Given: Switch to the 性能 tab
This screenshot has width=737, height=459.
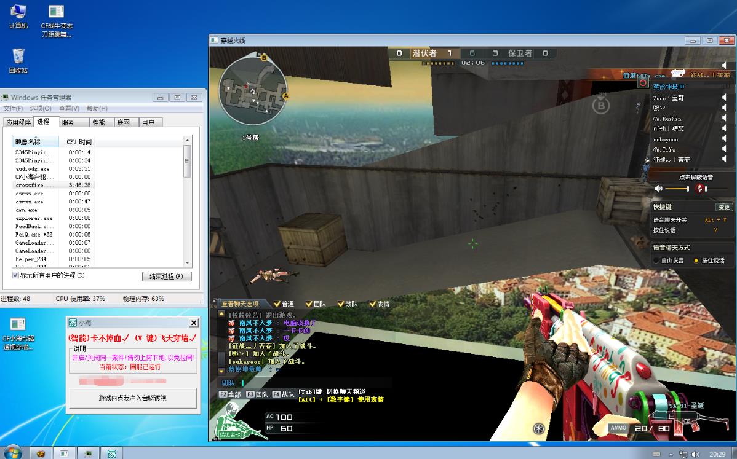Looking at the screenshot, I should [102, 122].
